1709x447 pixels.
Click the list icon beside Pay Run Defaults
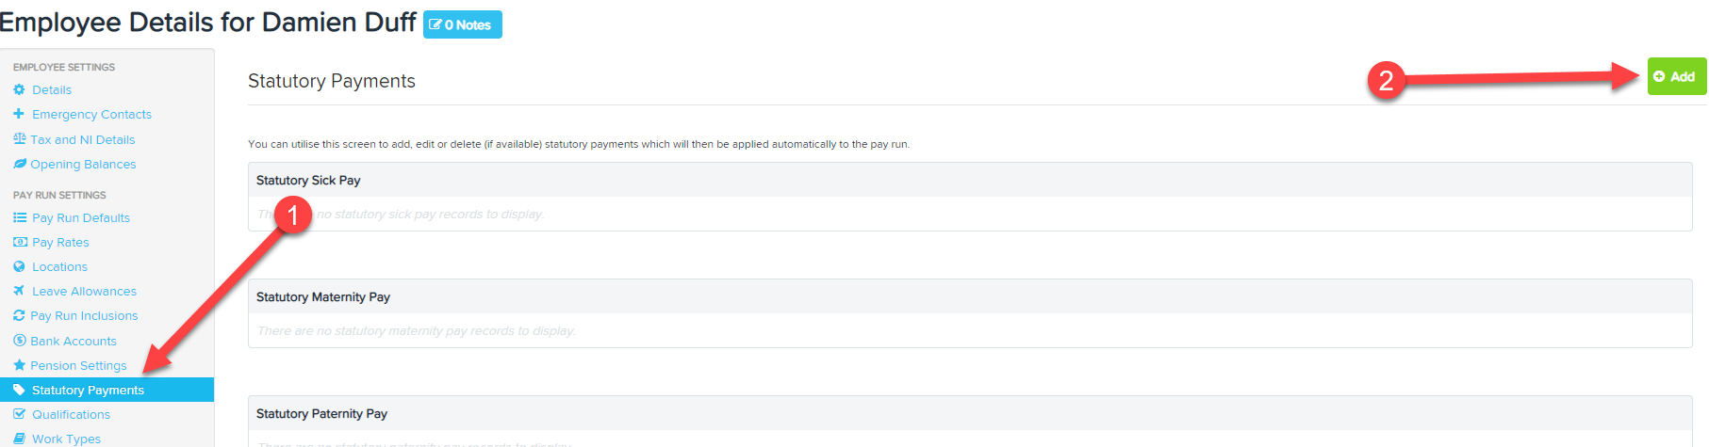19,217
